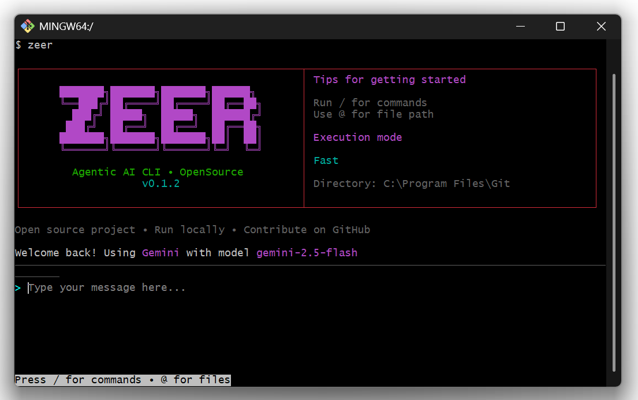Click the 'Gemini' provider name

tap(161, 253)
